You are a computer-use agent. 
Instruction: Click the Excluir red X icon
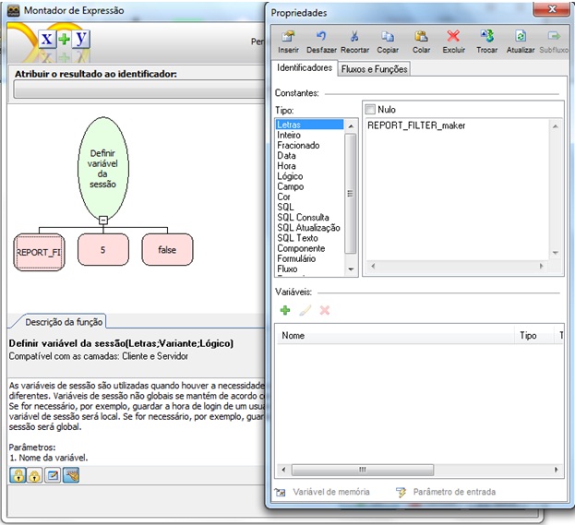pyautogui.click(x=453, y=36)
